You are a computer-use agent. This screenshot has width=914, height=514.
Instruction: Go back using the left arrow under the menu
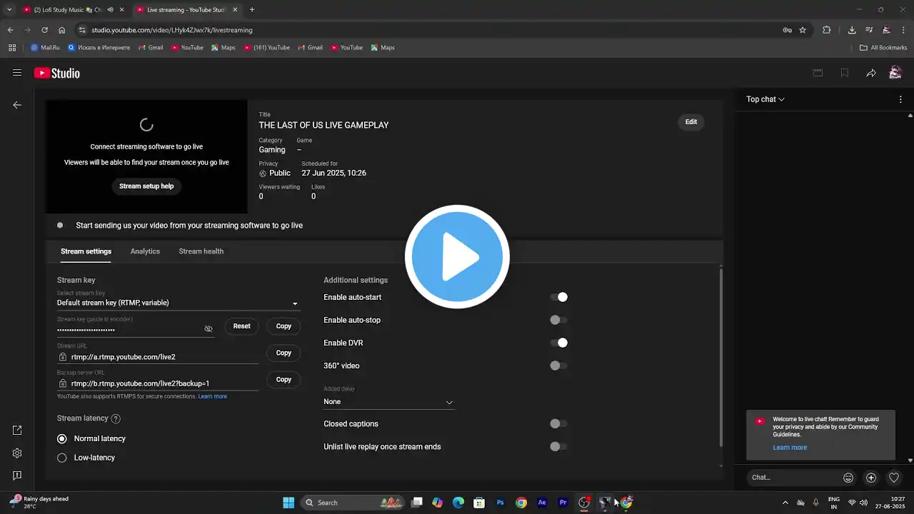click(17, 105)
